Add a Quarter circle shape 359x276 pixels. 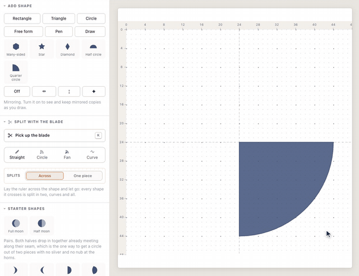coord(16,72)
